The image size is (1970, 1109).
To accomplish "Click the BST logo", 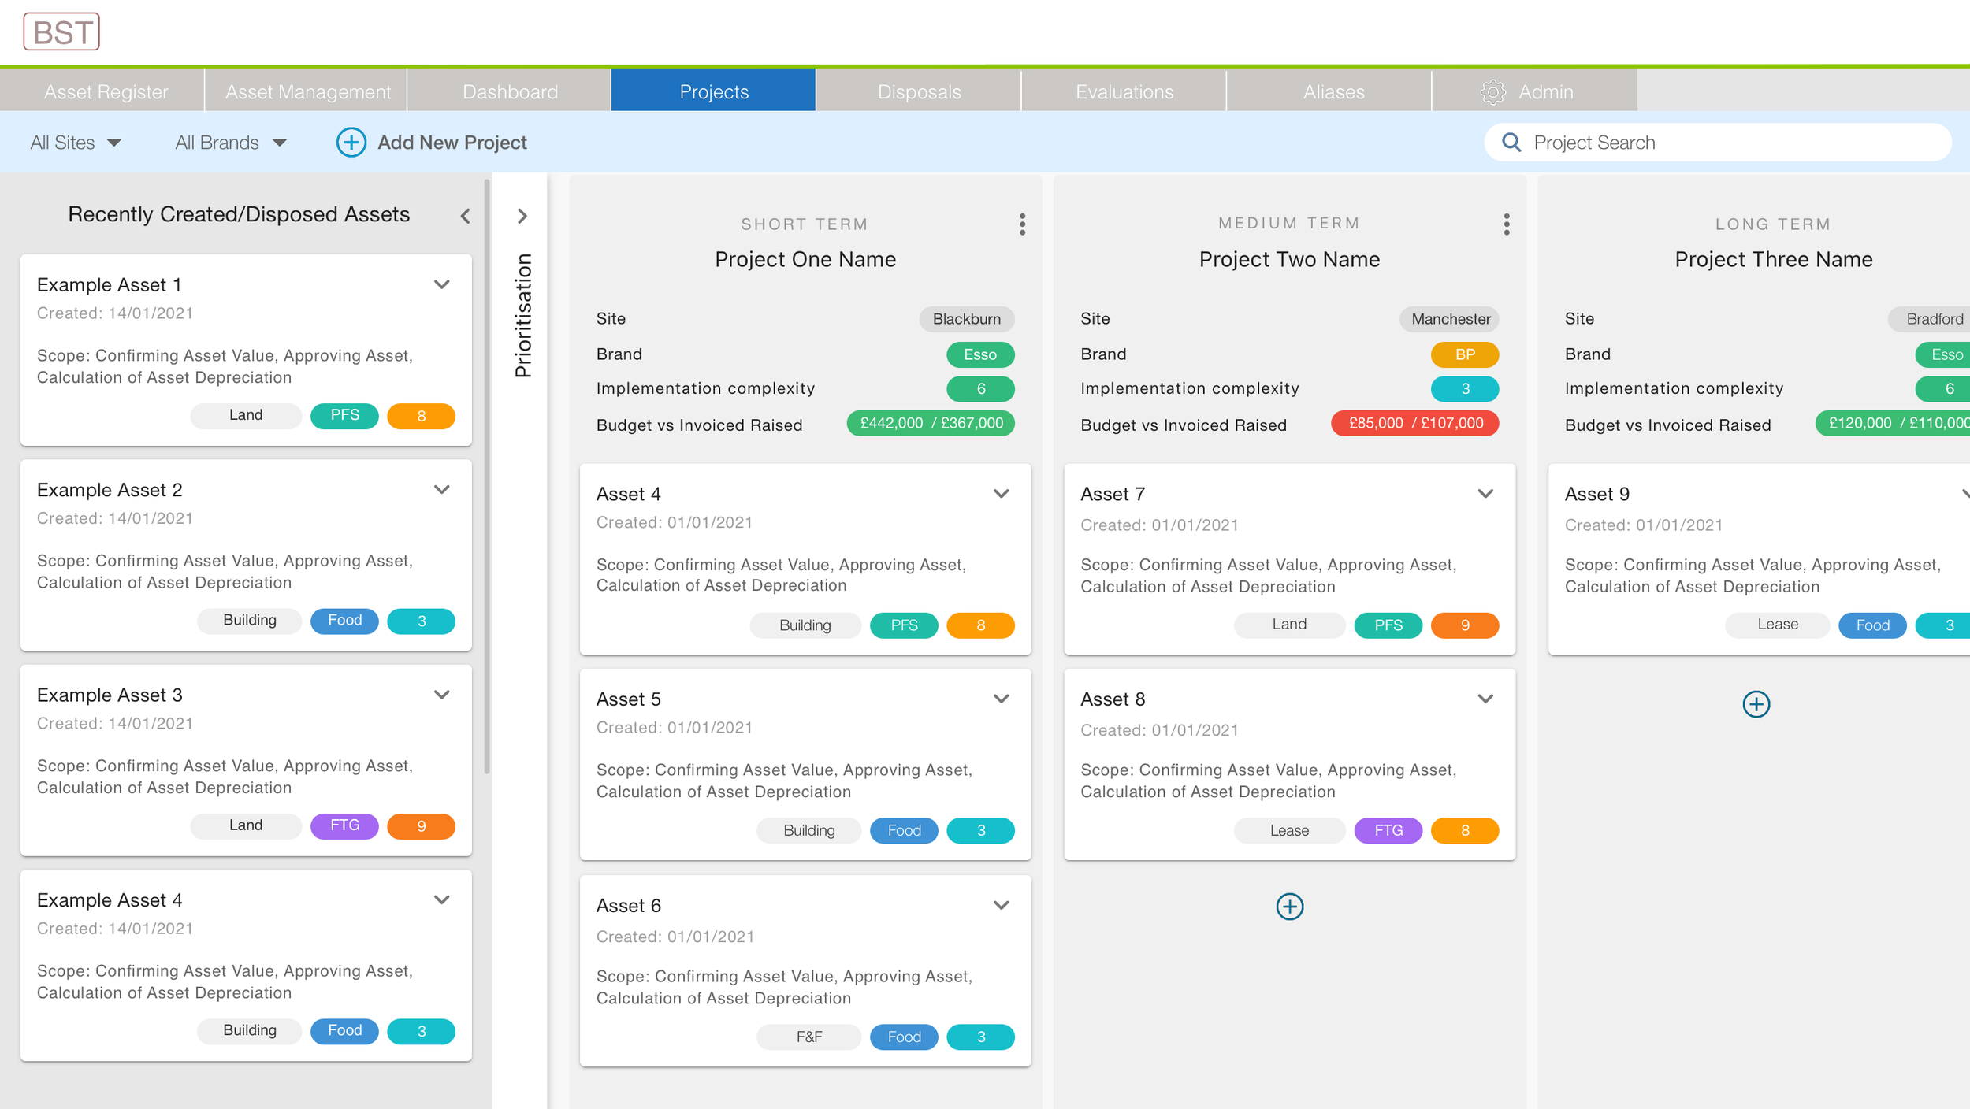I will pos(61,32).
